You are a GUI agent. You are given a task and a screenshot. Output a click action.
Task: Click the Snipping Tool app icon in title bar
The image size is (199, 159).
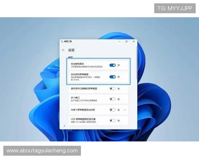62,41
